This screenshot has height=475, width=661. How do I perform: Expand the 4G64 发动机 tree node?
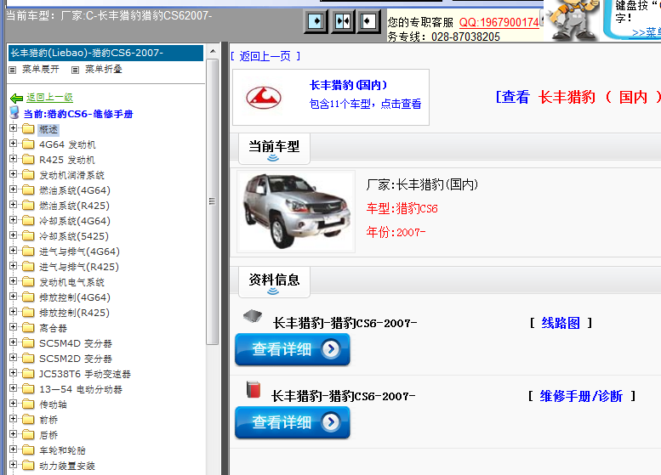[13, 144]
